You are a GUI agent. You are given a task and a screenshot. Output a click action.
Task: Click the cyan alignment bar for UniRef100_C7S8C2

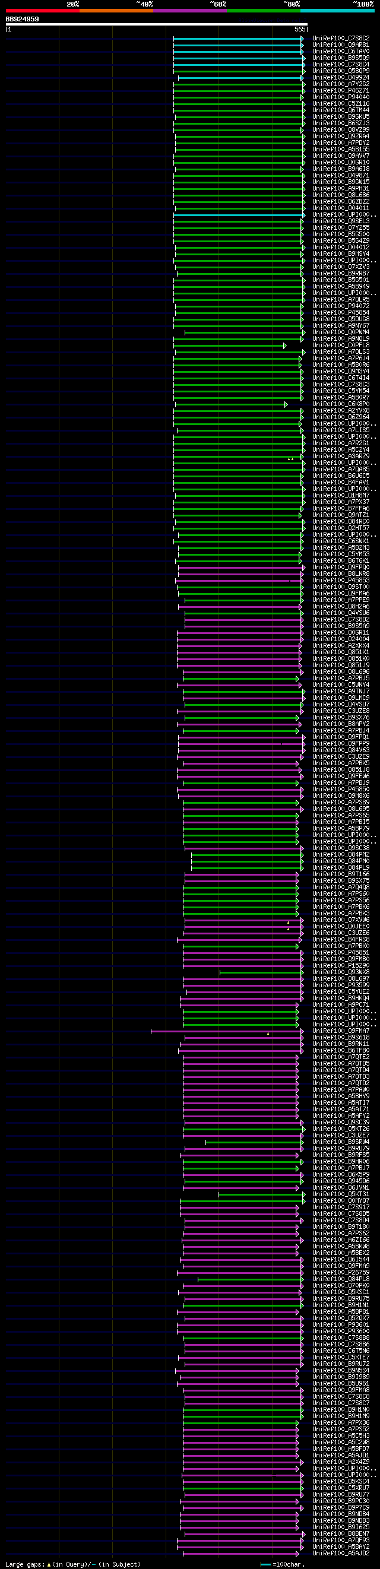(239, 39)
